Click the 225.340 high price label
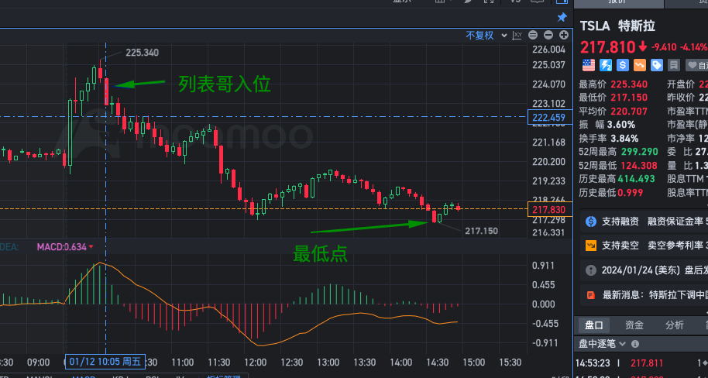Viewport: 708px width, 378px height. [x=143, y=53]
